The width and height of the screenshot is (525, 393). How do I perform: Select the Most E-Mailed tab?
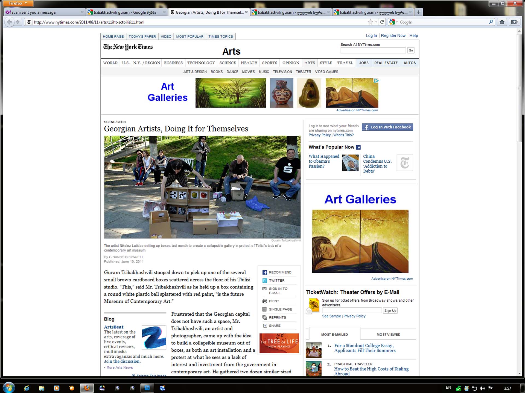tap(334, 335)
